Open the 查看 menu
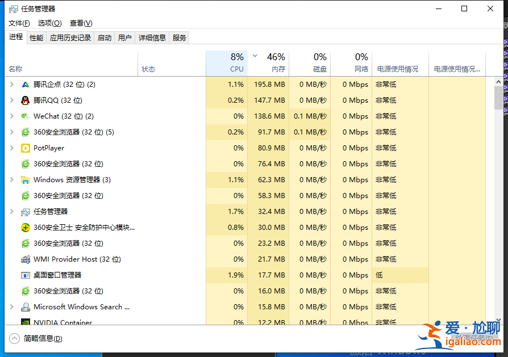Viewport: 508px width, 357px height. tap(81, 23)
